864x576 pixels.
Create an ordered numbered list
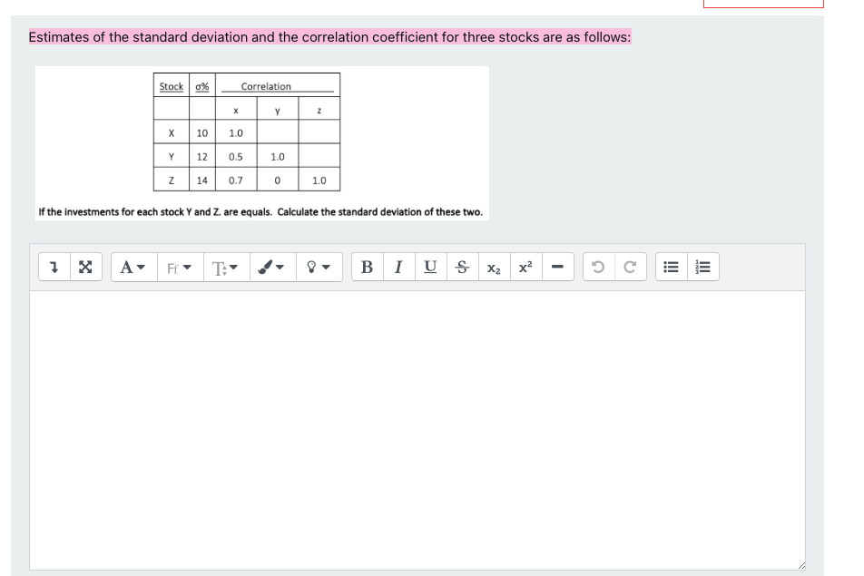[701, 267]
